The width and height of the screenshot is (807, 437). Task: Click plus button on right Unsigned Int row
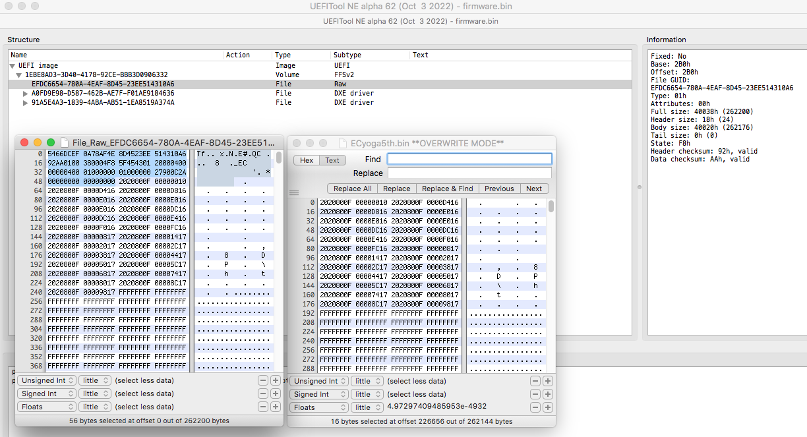(547, 381)
